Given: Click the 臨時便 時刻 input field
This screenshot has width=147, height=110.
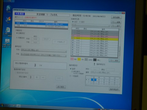Looking at the screenshot, I should (x=95, y=69).
